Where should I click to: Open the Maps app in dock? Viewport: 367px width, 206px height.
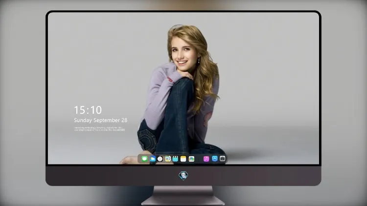pyautogui.click(x=168, y=159)
